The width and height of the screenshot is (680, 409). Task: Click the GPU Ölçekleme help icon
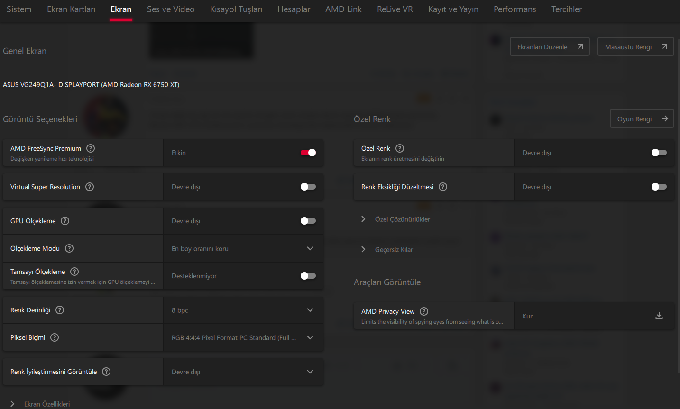tap(65, 221)
